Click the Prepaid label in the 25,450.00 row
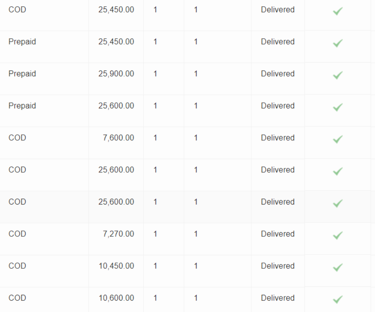The width and height of the screenshot is (375, 312). pos(22,42)
